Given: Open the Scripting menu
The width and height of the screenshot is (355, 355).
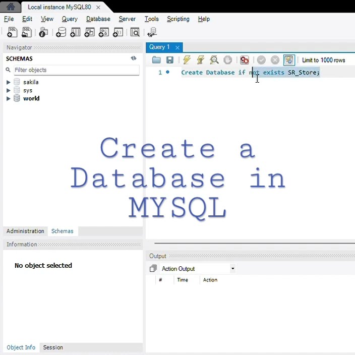Looking at the screenshot, I should [x=178, y=19].
